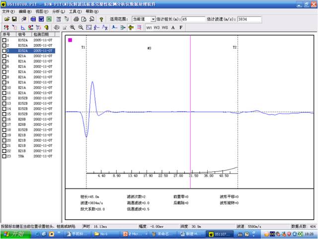Open print preview page icon

pyautogui.click(x=84, y=19)
